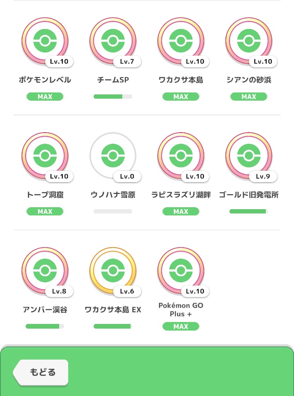
Task: Tap the シアンの砂浜 badge icon
Action: [249, 41]
